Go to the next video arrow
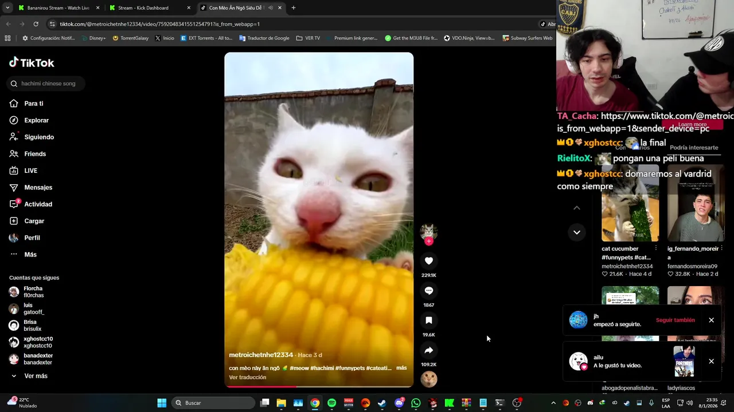 (x=577, y=232)
